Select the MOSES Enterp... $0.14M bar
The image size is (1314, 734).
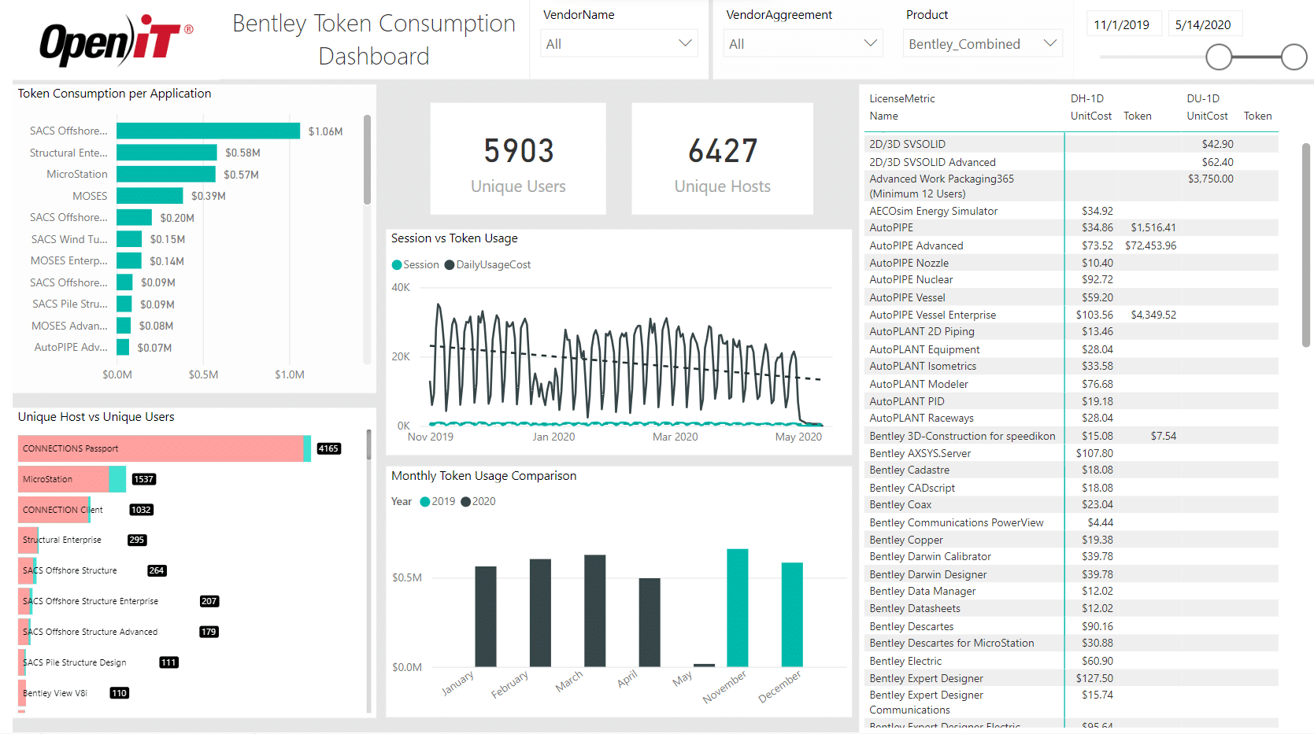[128, 260]
